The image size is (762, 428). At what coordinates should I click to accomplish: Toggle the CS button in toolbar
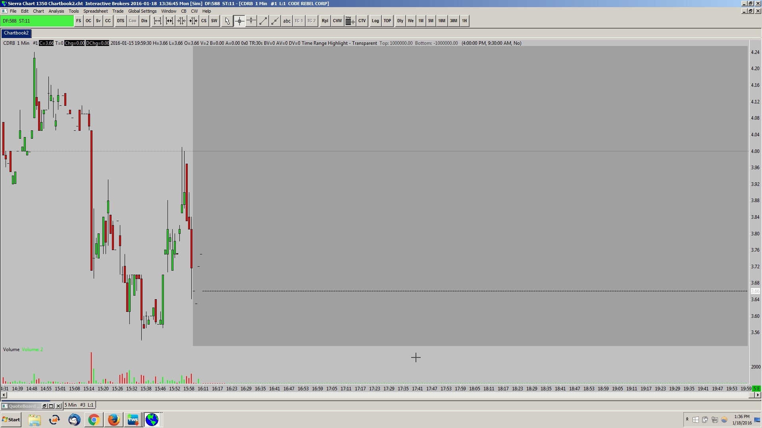click(x=204, y=21)
